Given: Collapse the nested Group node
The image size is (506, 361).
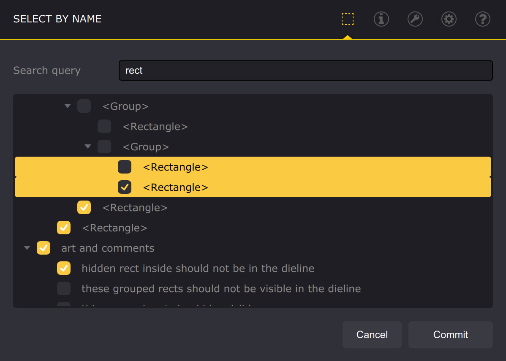Looking at the screenshot, I should tap(87, 147).
